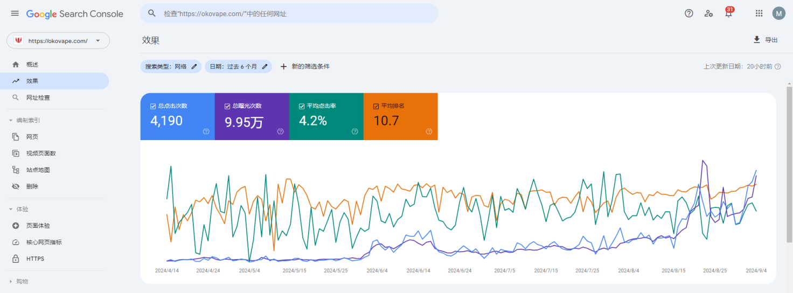Click chart axis label 2024/6/14
This screenshot has width=793, height=293.
point(419,270)
